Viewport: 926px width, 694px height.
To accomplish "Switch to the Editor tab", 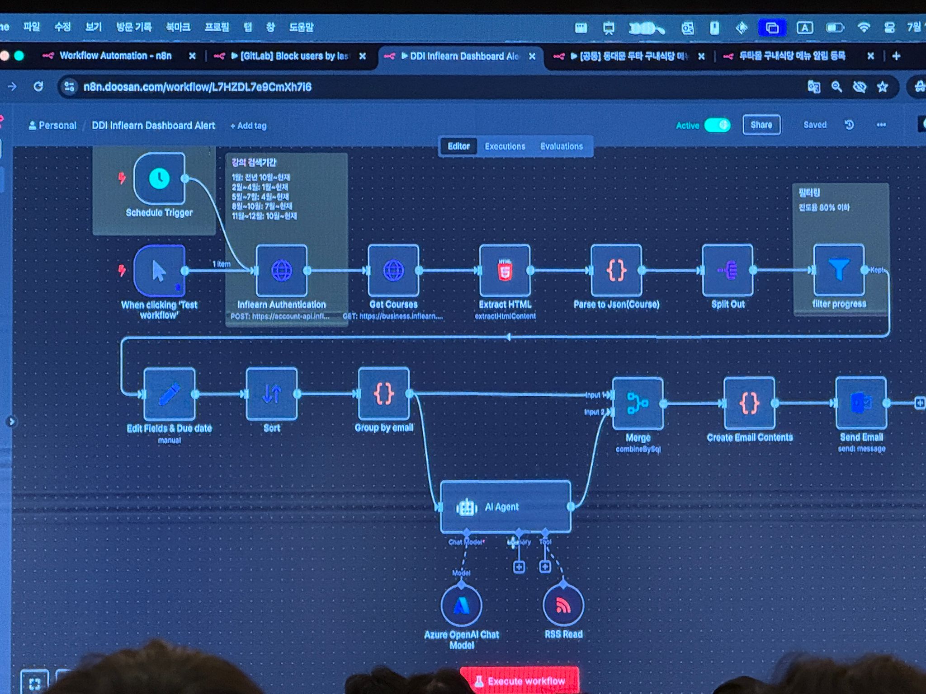I will 458,146.
